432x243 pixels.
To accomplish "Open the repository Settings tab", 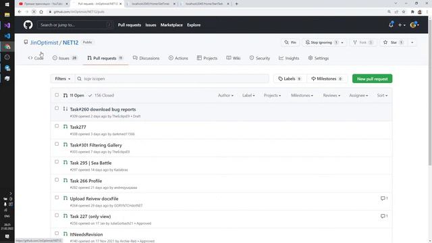I will tap(319, 58).
